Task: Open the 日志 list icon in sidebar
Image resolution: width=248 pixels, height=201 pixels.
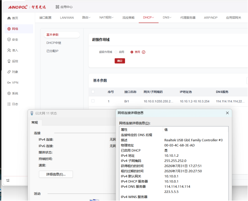Action: pyautogui.click(x=9, y=104)
